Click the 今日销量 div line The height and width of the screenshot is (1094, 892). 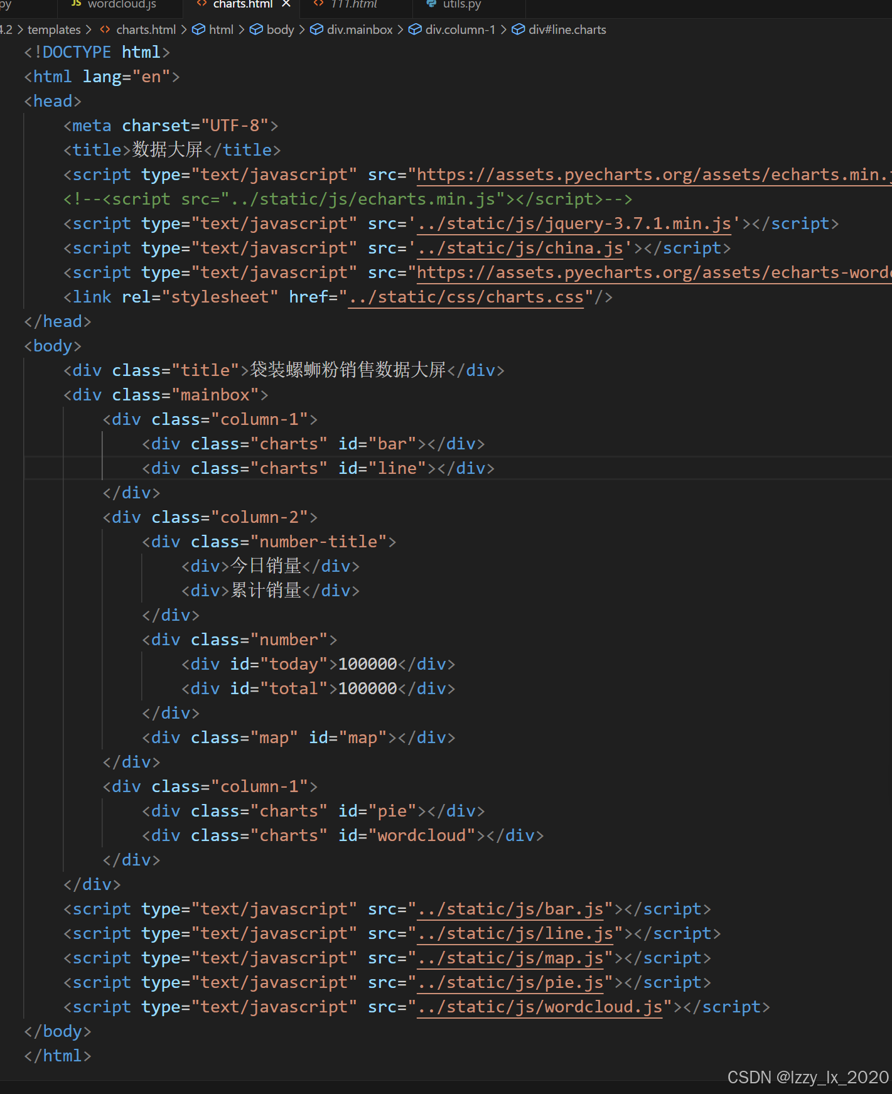tap(271, 566)
